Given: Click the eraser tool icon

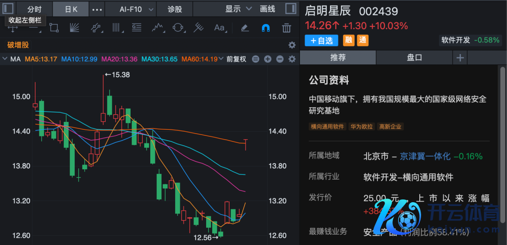Looking at the screenshot, I should pyautogui.click(x=245, y=28).
